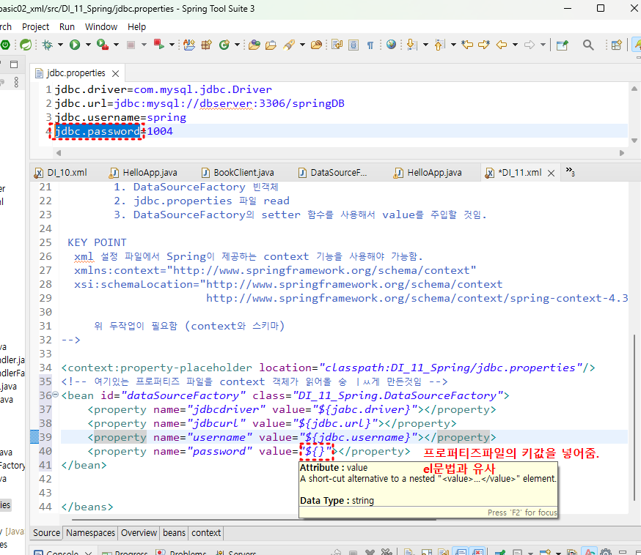Image resolution: width=641 pixels, height=555 pixels.
Task: Show hidden editors list chevron
Action: coord(571,171)
